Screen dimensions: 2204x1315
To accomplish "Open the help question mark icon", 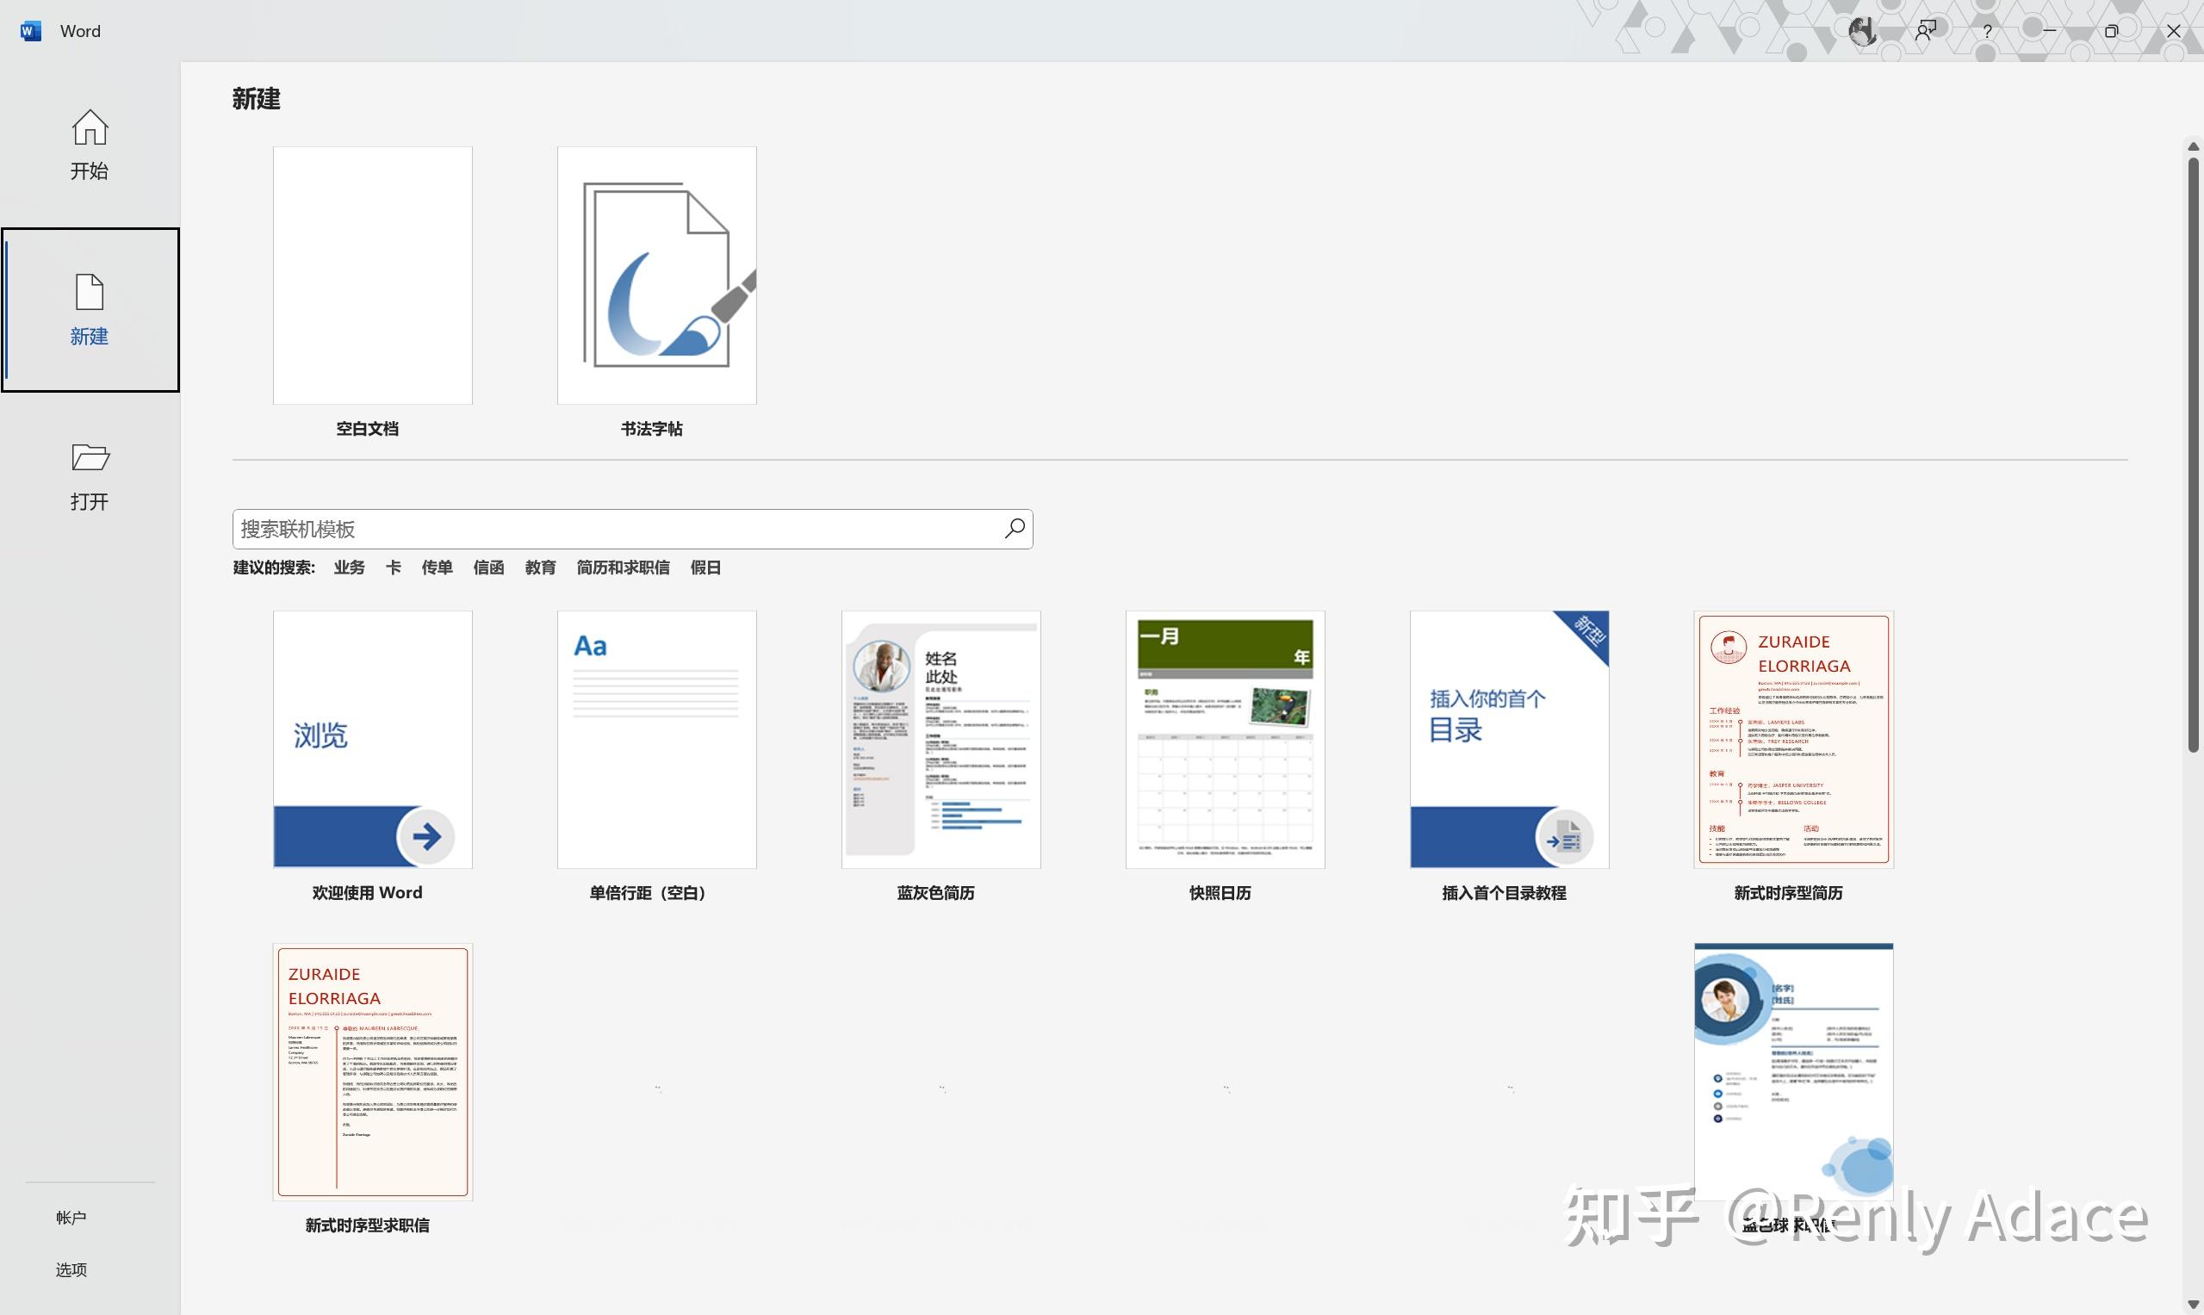I will coord(1988,31).
